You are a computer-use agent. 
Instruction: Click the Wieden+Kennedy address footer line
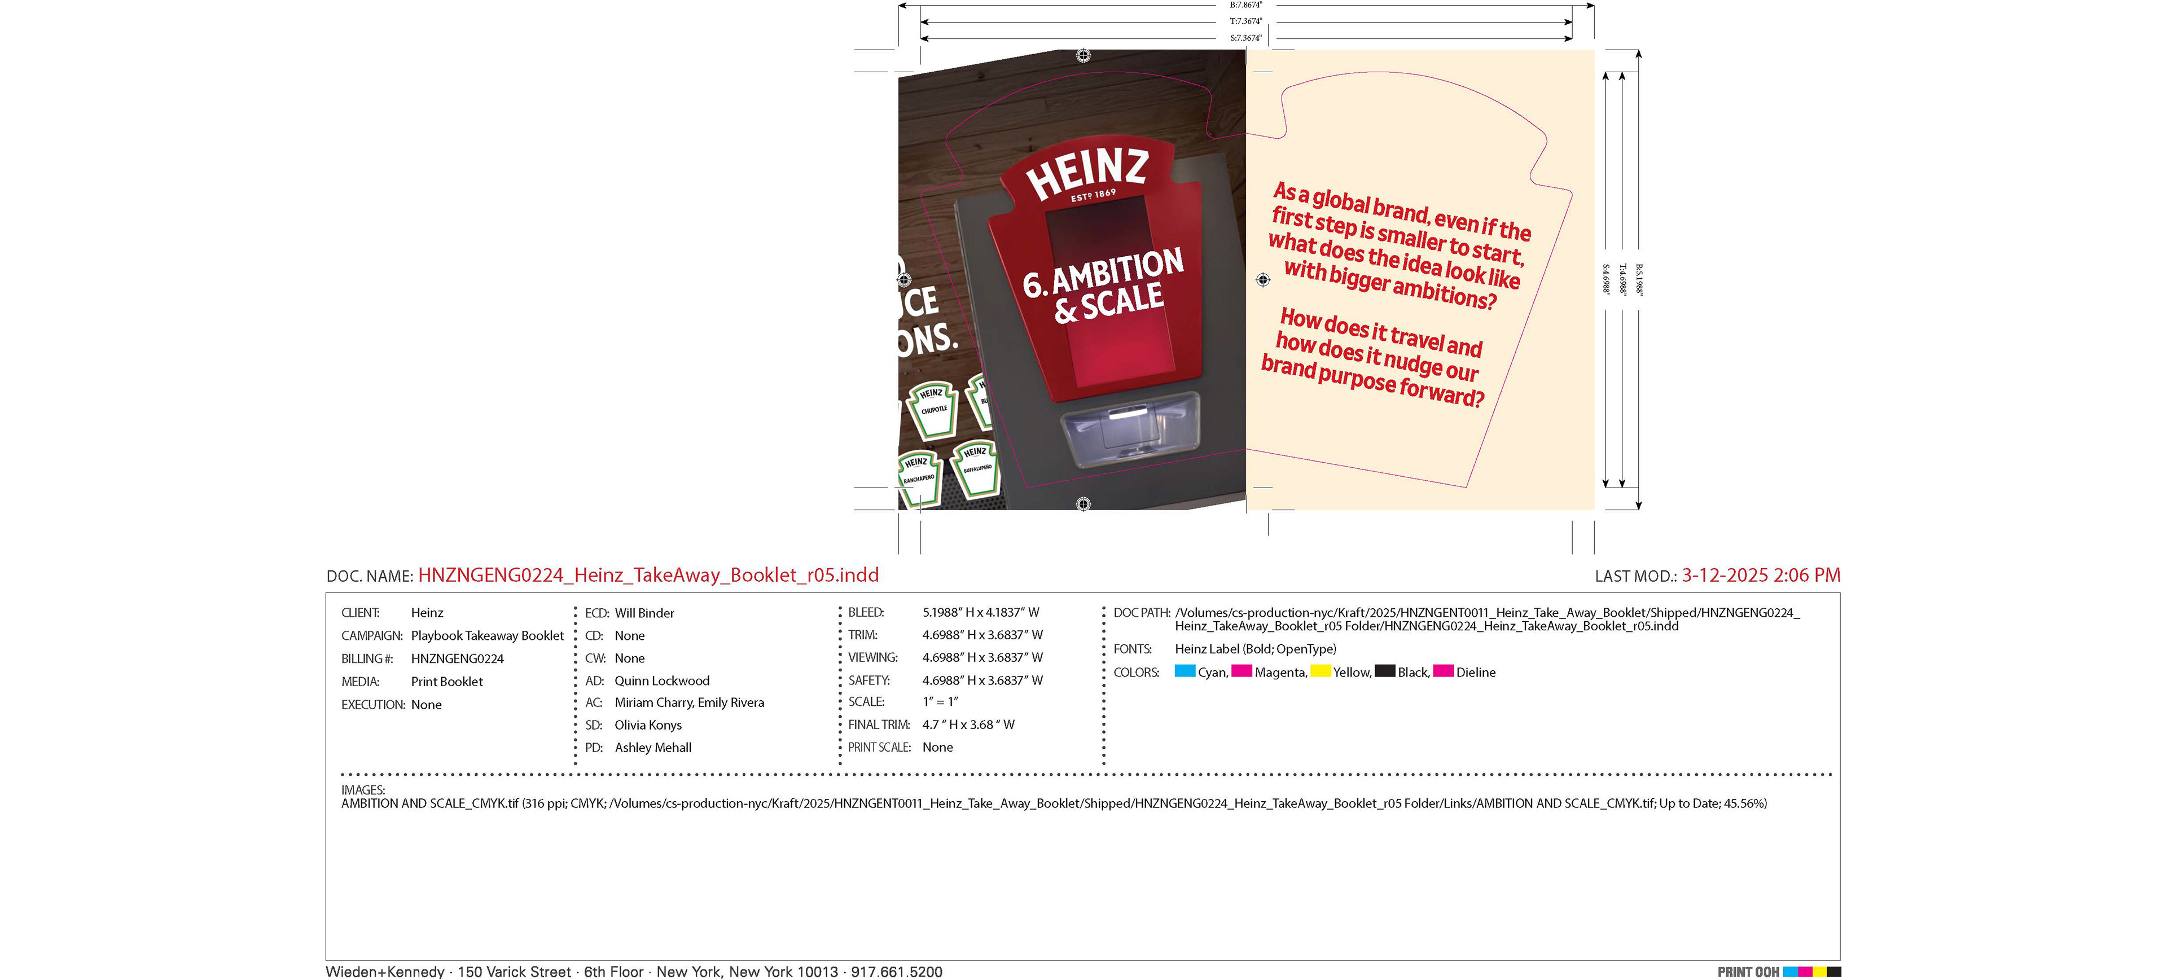[x=633, y=972]
